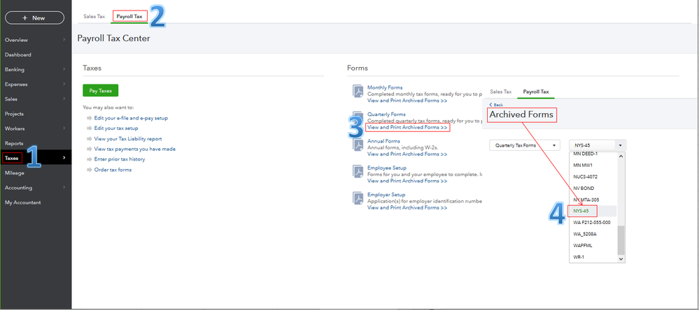Click the arrow icon beside Order tax forms
The width and height of the screenshot is (699, 310).
[x=89, y=170]
